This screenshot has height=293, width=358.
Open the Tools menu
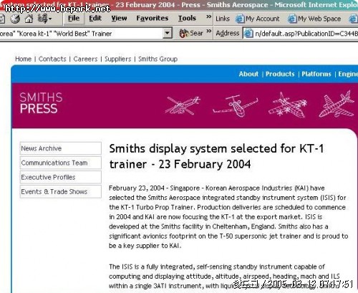tap(187, 19)
